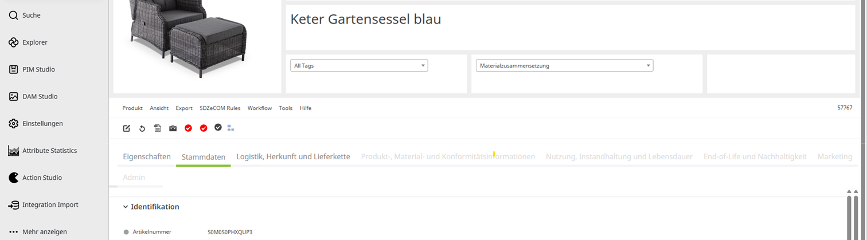Open End-of-Life und Nachhaltigkeit tab
This screenshot has width=867, height=240.
pyautogui.click(x=755, y=156)
